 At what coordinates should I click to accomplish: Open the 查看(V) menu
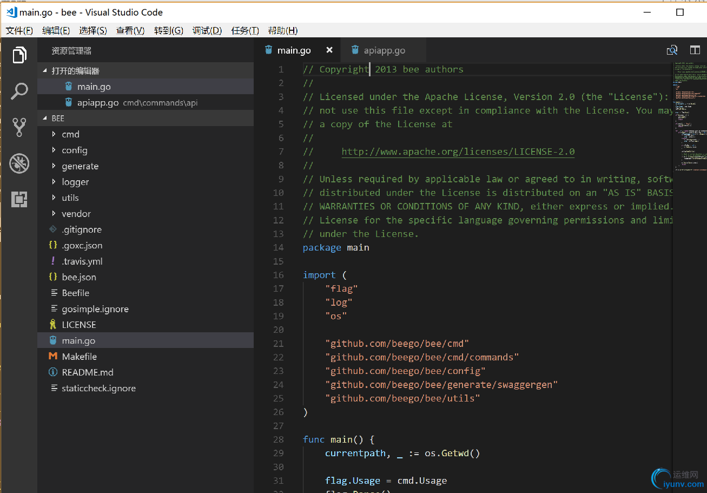click(x=130, y=31)
